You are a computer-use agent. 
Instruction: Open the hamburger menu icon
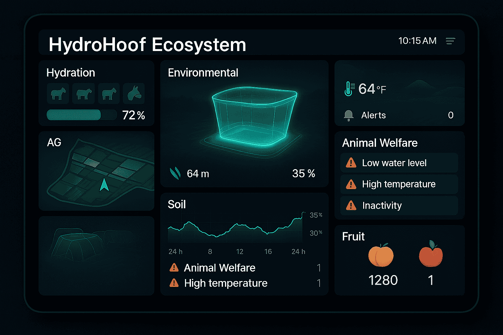pos(450,41)
